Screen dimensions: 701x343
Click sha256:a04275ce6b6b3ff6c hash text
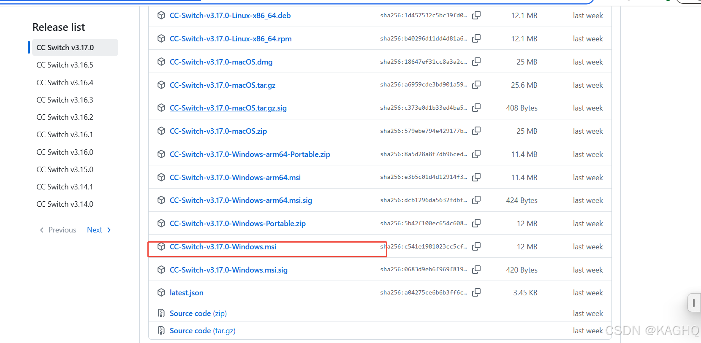[x=424, y=292]
